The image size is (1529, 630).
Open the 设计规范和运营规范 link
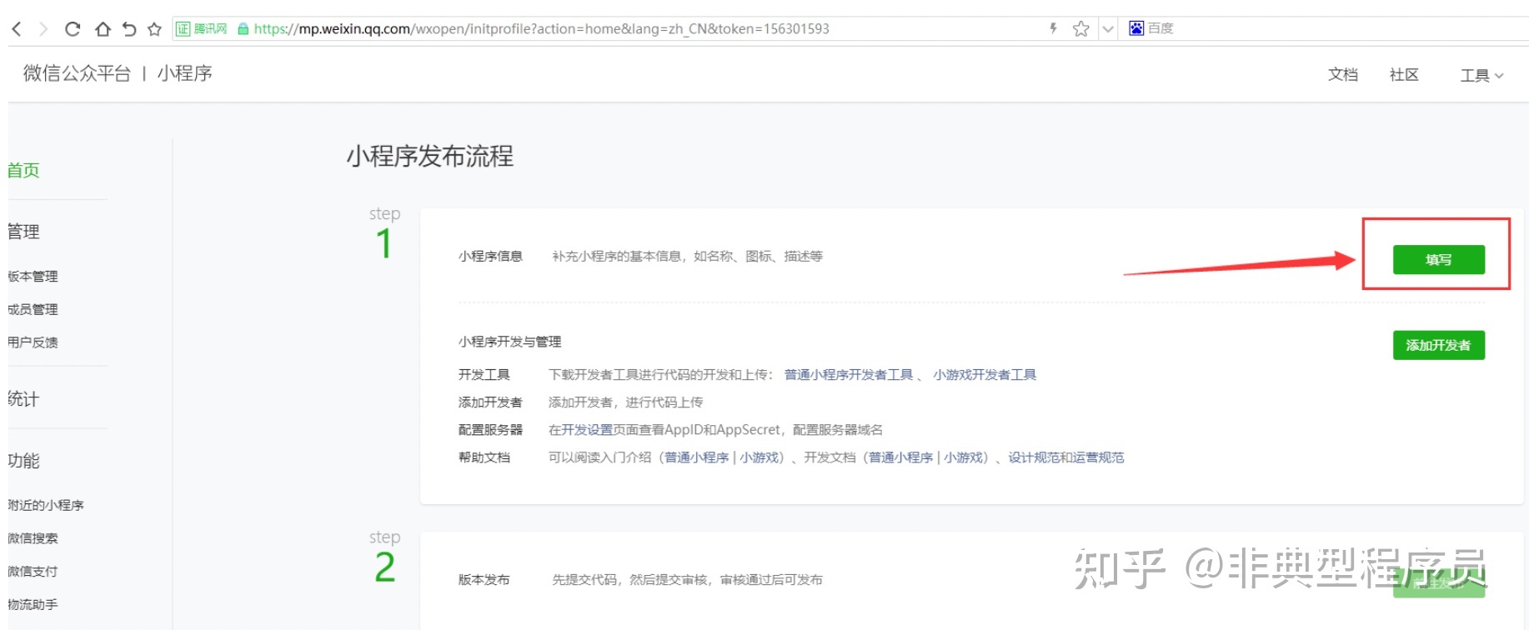click(x=1066, y=457)
